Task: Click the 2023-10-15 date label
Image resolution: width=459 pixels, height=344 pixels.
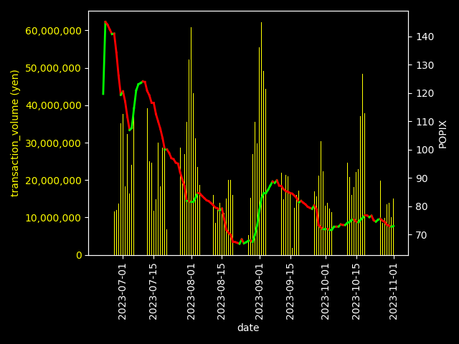Action: point(356,292)
